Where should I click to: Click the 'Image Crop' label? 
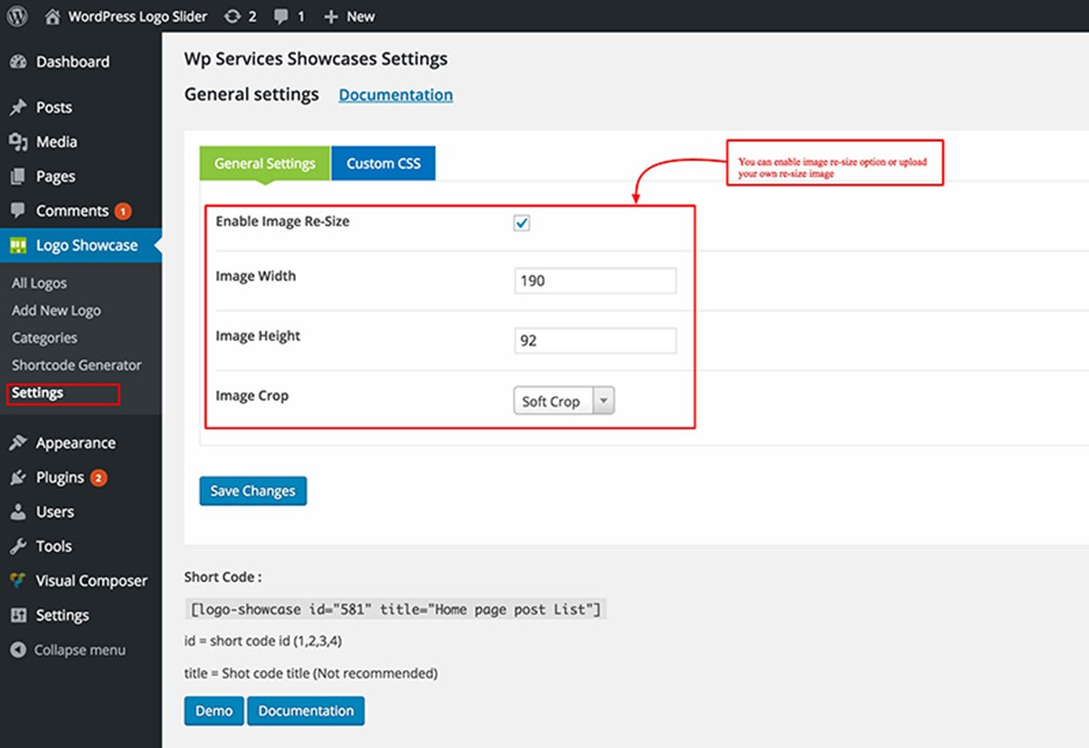252,396
